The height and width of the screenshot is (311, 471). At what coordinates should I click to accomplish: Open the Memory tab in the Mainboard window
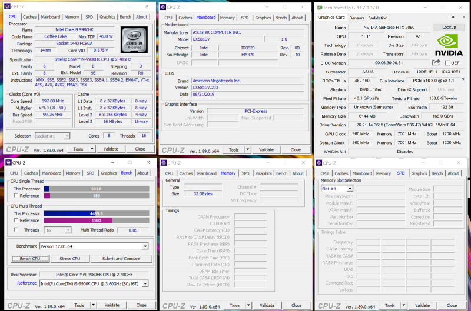tap(227, 18)
